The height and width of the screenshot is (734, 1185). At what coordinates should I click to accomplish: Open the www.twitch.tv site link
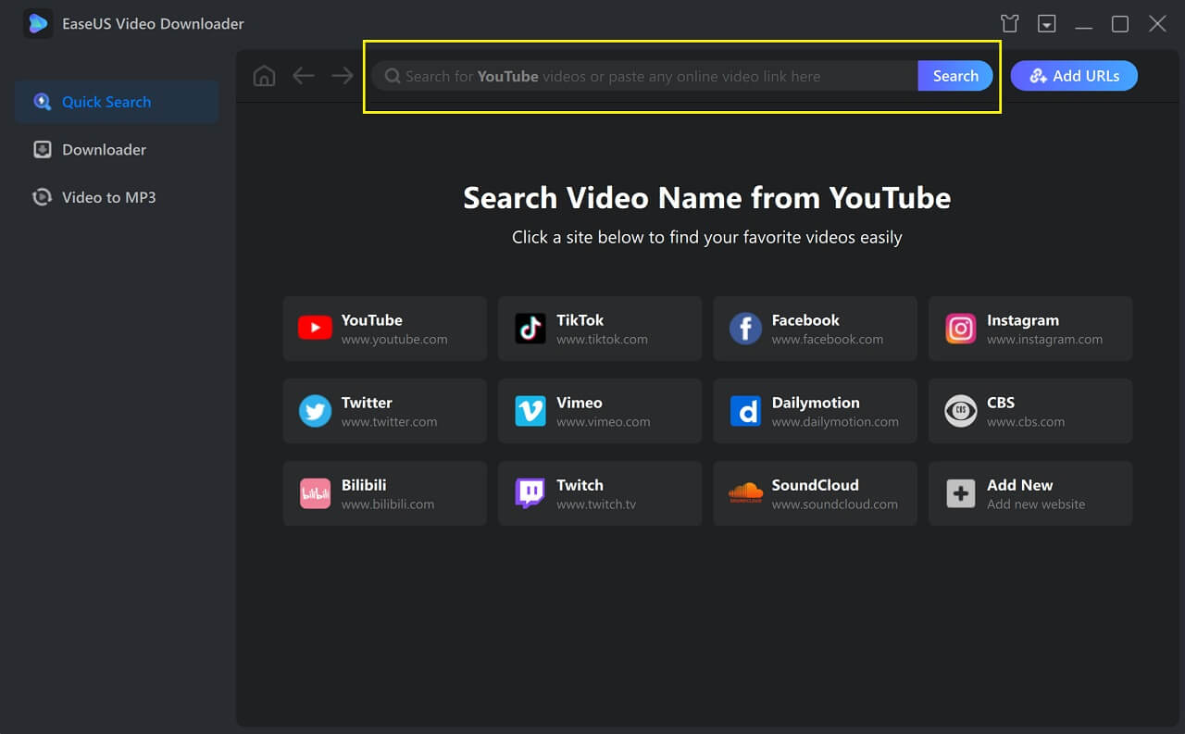click(596, 504)
